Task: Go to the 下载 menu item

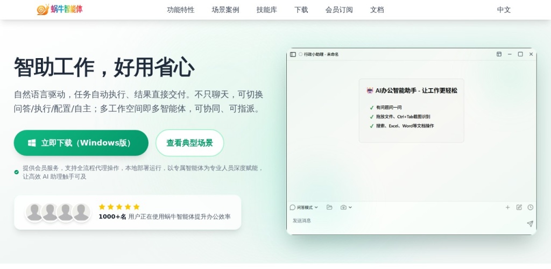Action: tap(301, 10)
